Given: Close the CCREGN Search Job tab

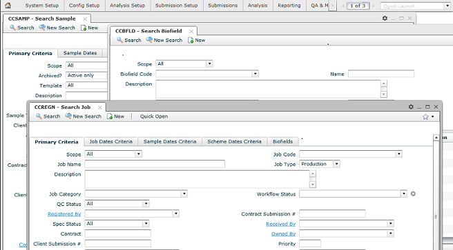Looking at the screenshot, I should (100, 107).
